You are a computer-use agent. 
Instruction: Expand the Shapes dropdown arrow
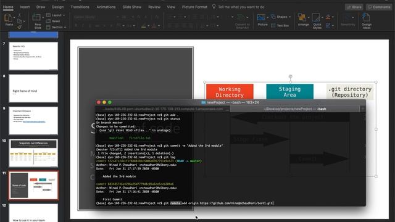(289, 17)
